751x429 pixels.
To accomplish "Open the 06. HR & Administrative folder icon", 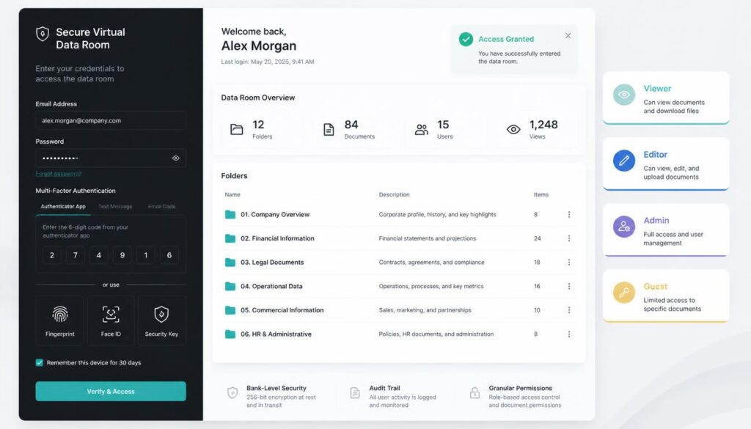I will point(230,334).
